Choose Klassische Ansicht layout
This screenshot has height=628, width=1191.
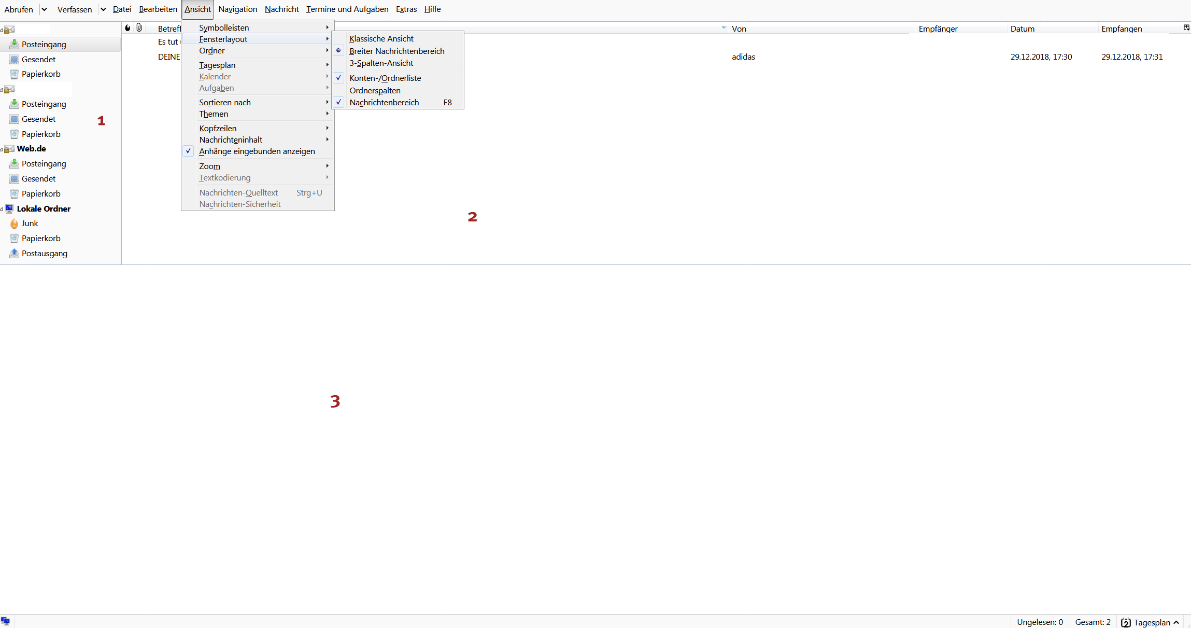click(x=381, y=39)
